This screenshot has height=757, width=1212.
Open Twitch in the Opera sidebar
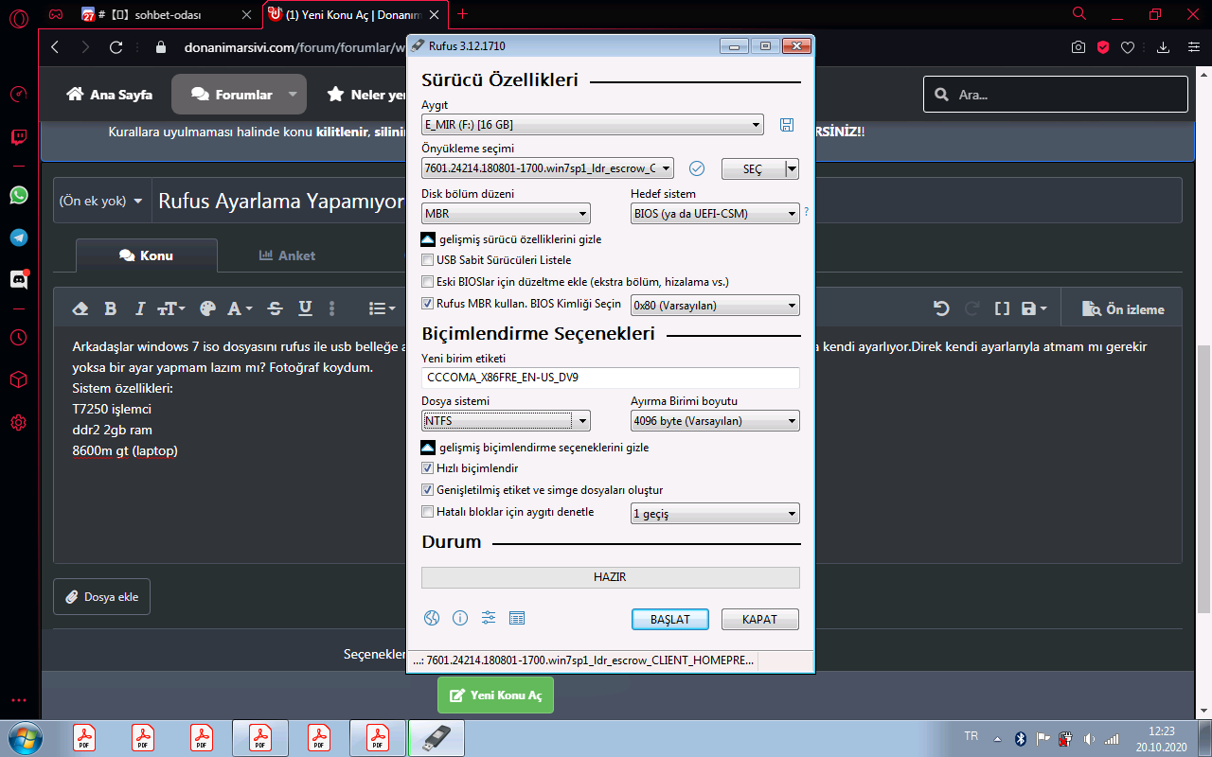point(18,138)
